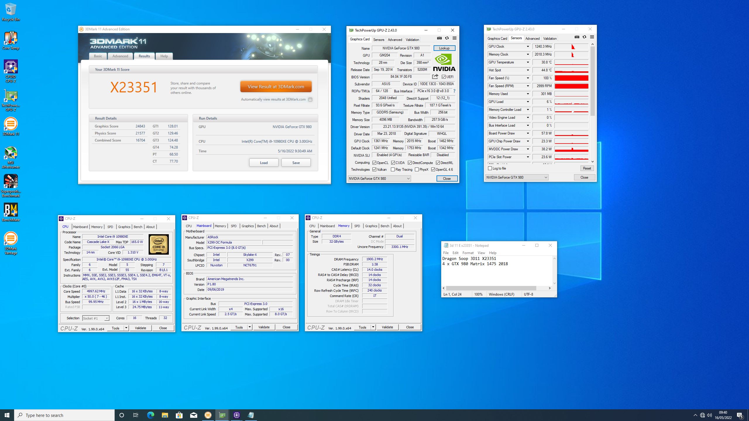Click the Load button in 3DMark 11
Screen dimensions: 749x421
click(x=264, y=163)
